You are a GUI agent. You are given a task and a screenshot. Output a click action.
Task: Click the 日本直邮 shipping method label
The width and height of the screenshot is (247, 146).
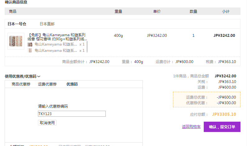[x=47, y=24]
